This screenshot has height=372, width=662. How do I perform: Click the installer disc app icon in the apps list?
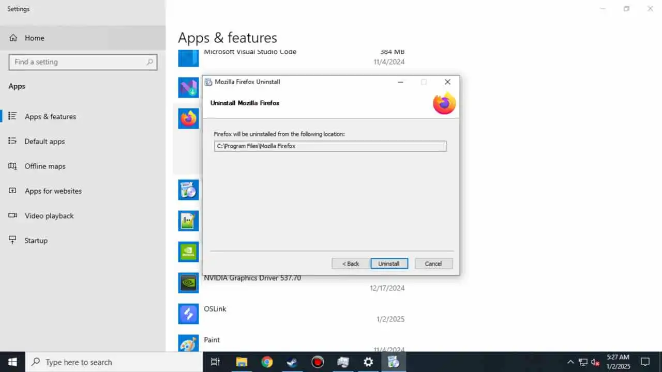(188, 190)
